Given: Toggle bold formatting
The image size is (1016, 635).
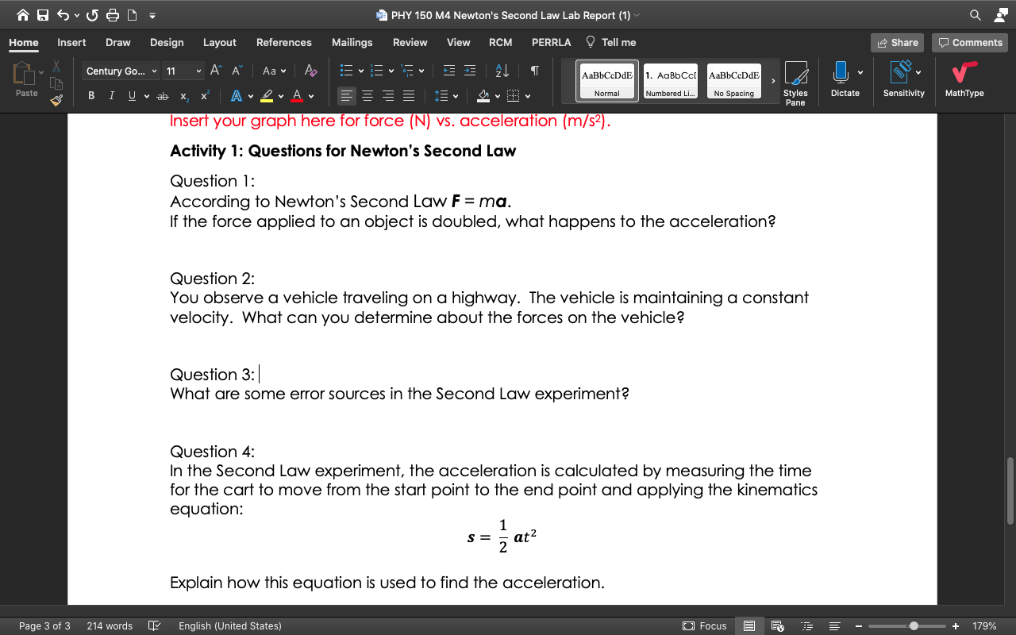Looking at the screenshot, I should coord(91,95).
